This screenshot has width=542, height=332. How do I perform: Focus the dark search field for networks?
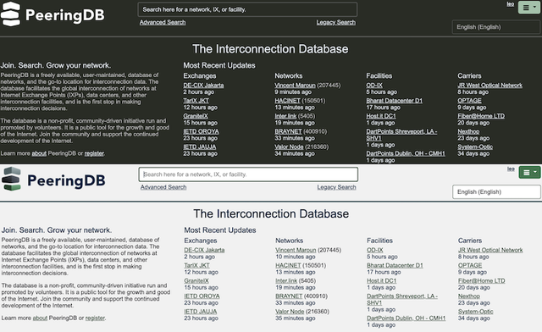pyautogui.click(x=247, y=9)
